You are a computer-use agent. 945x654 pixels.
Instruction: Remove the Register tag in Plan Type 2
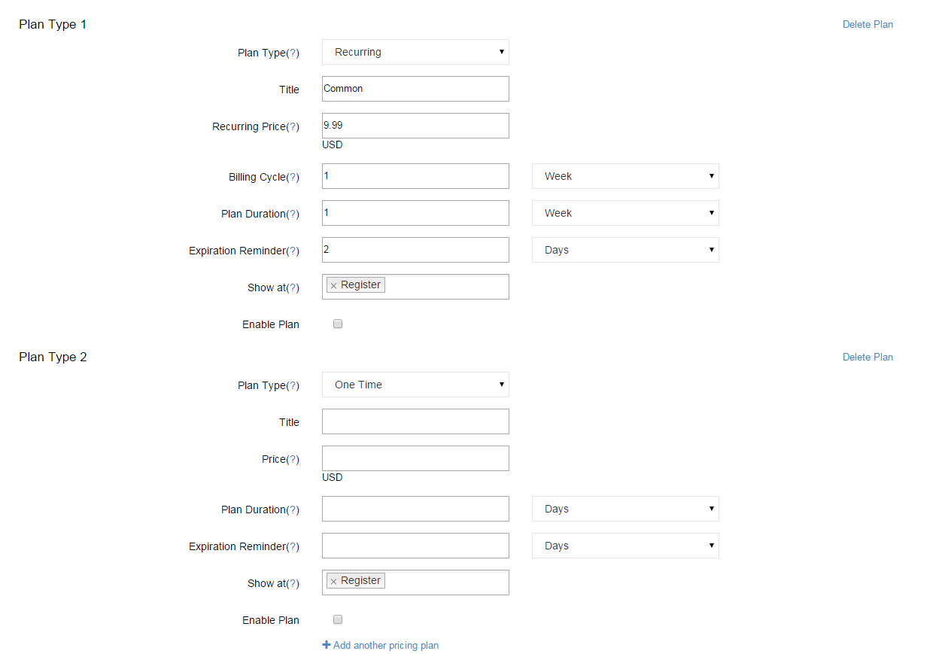333,582
